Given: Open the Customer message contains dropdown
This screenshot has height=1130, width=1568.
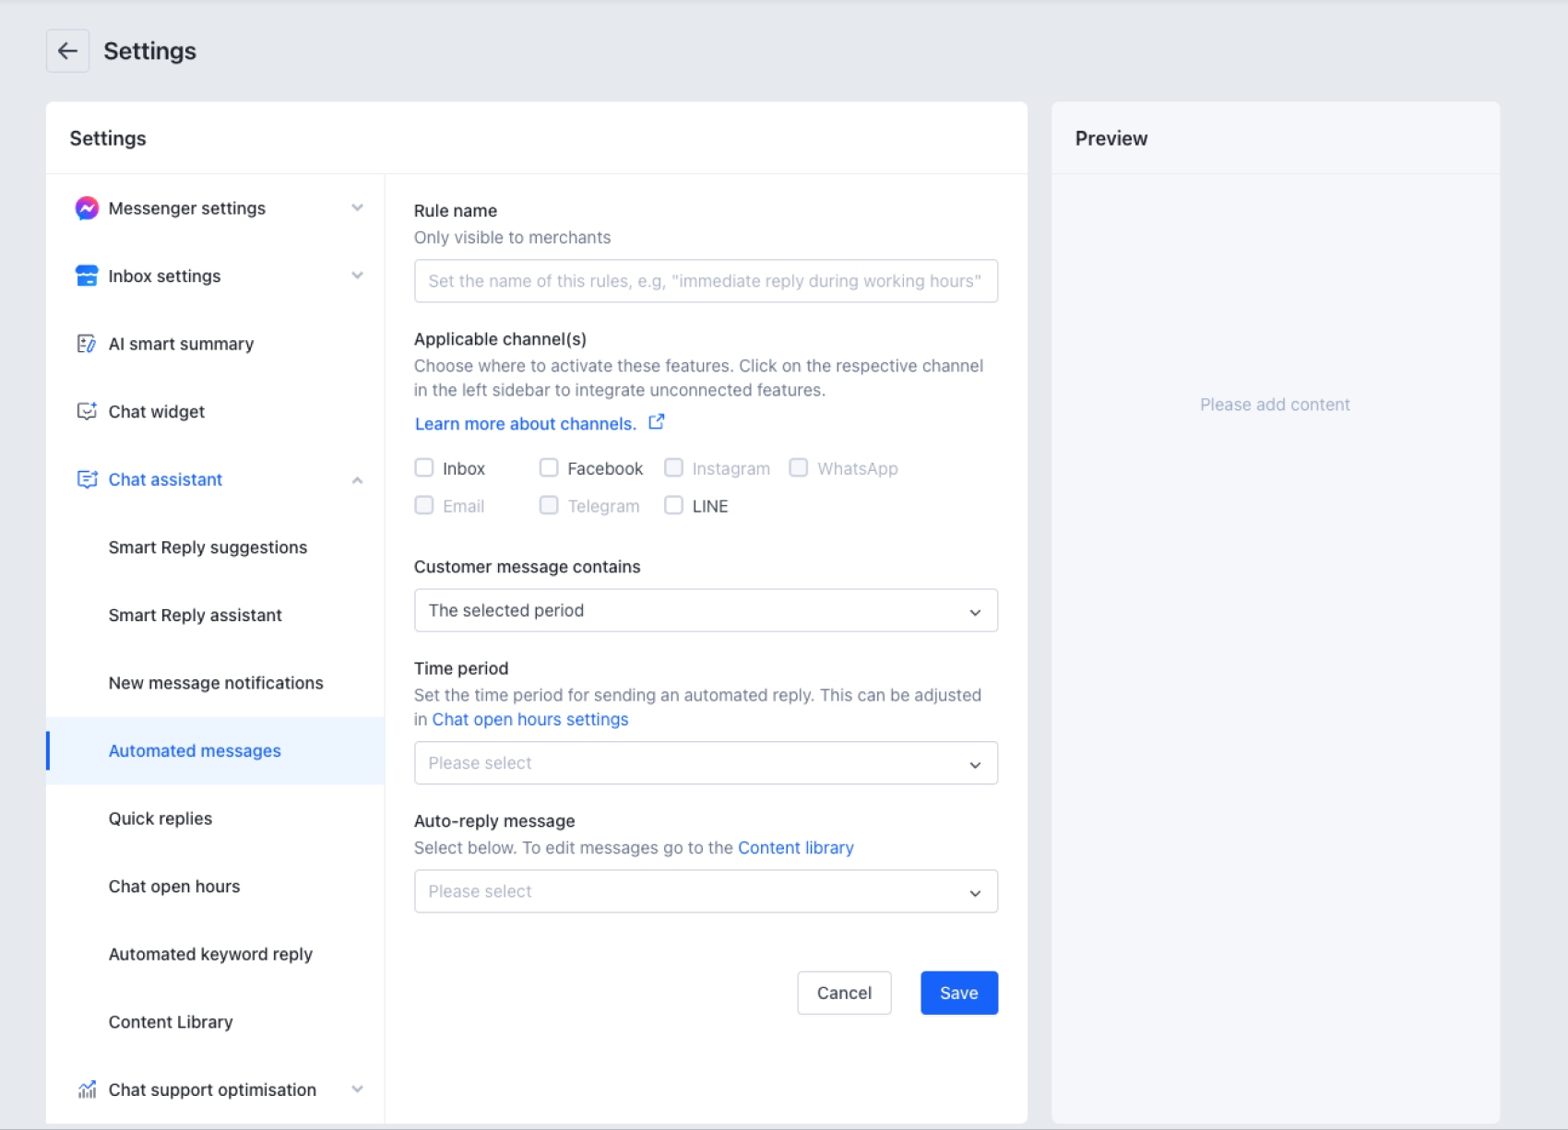Looking at the screenshot, I should (706, 610).
